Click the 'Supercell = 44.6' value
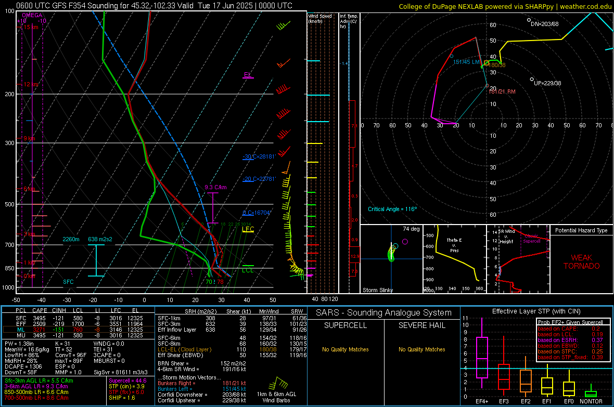This screenshot has width=614, height=407. click(127, 380)
